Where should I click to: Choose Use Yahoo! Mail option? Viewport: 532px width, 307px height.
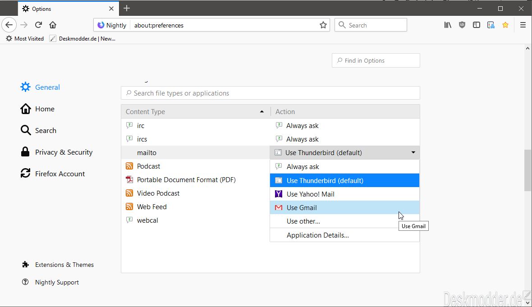coord(345,194)
